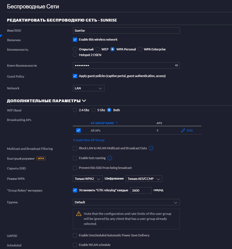Uncheck Enable this wireless network
The height and width of the screenshot is (249, 232).
pyautogui.click(x=75, y=39)
